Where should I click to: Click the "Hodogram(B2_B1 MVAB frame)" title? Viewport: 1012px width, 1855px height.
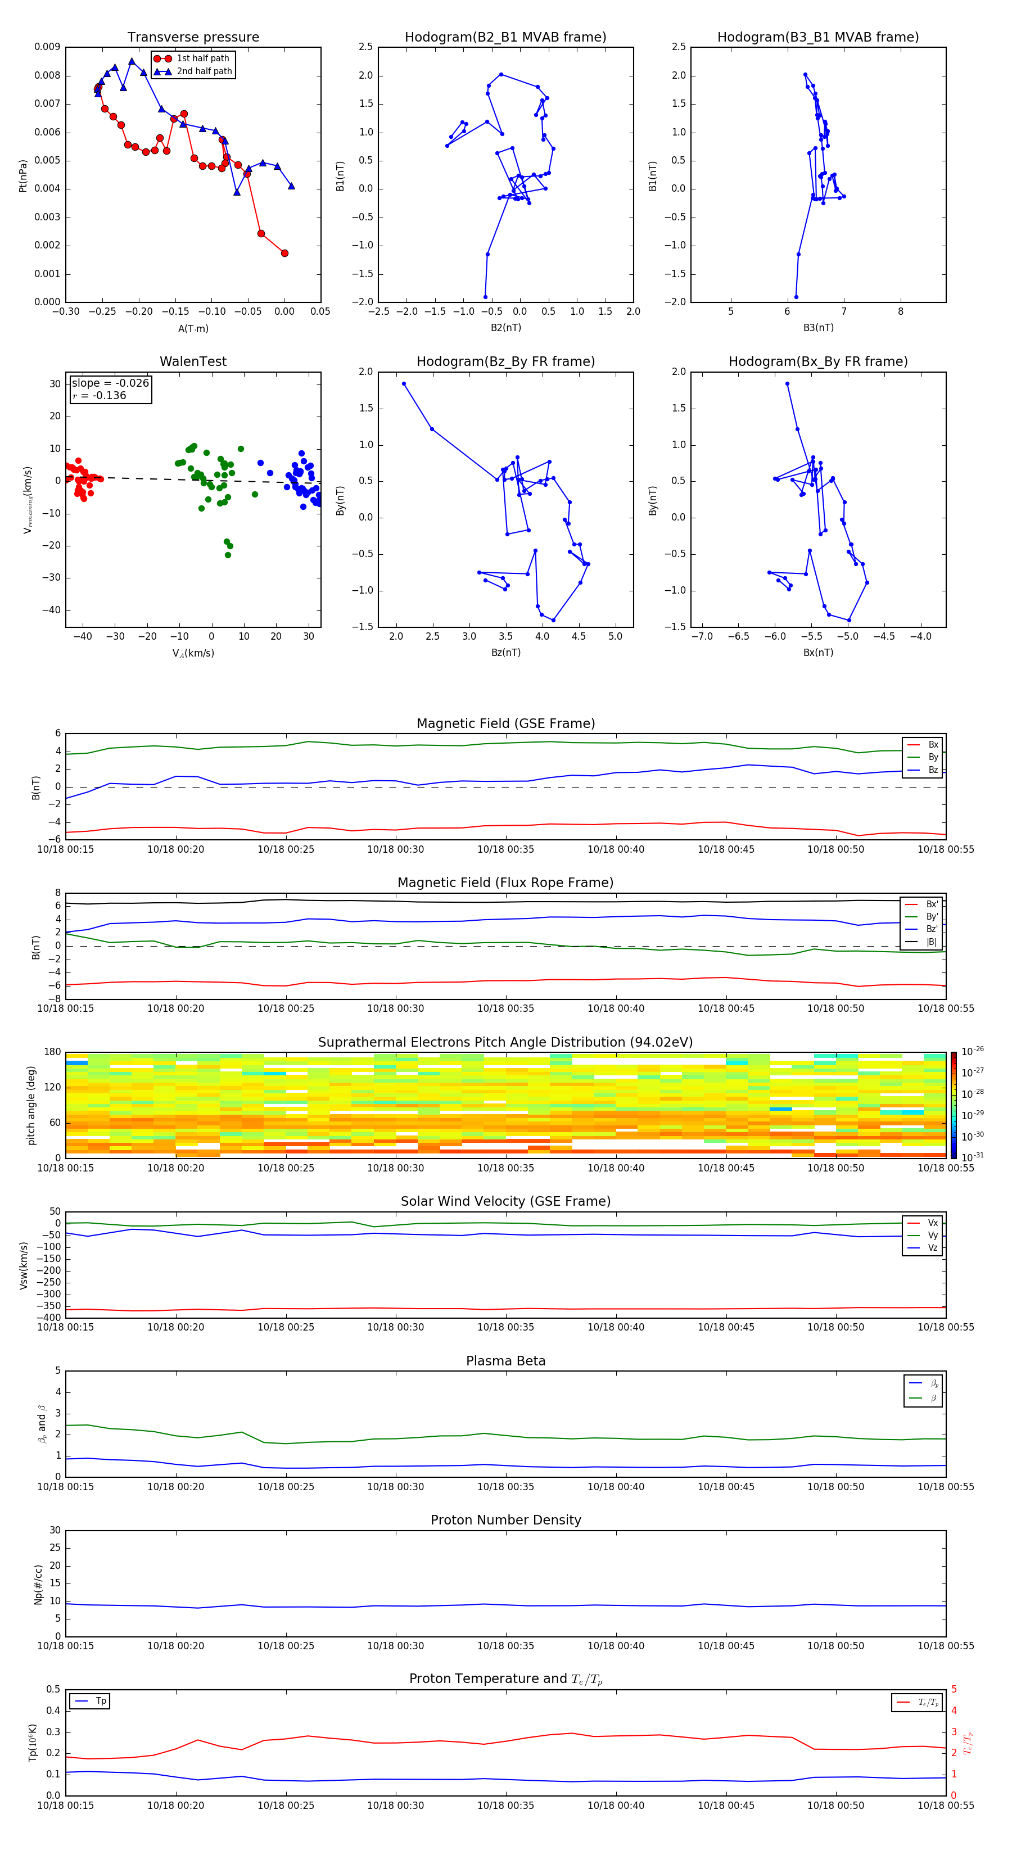click(x=505, y=37)
